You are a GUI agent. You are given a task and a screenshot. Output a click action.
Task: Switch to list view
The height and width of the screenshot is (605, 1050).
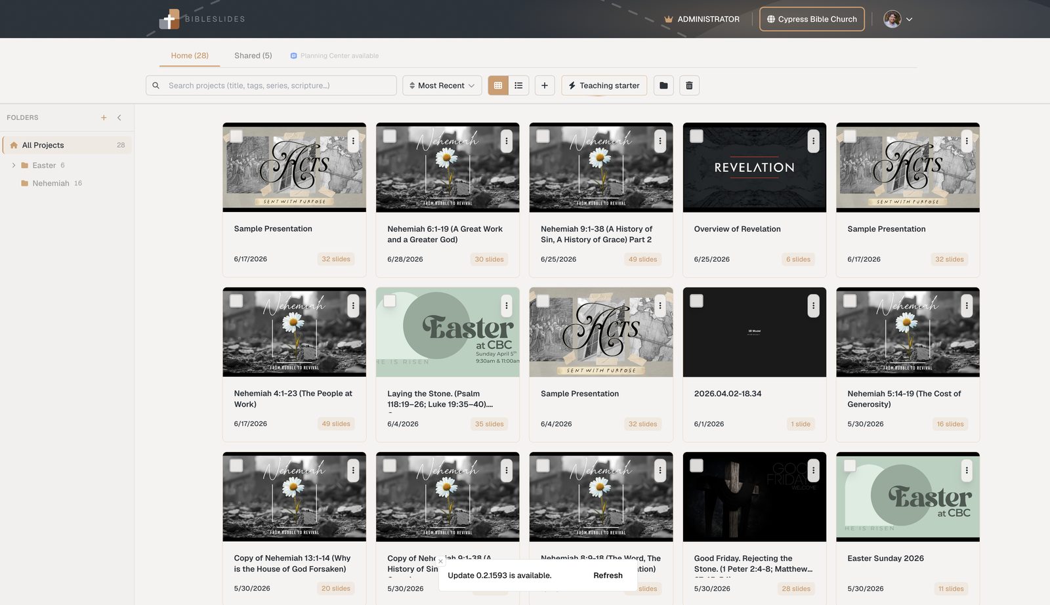coord(518,85)
